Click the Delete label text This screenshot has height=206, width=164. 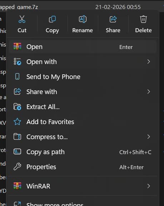[x=143, y=30]
